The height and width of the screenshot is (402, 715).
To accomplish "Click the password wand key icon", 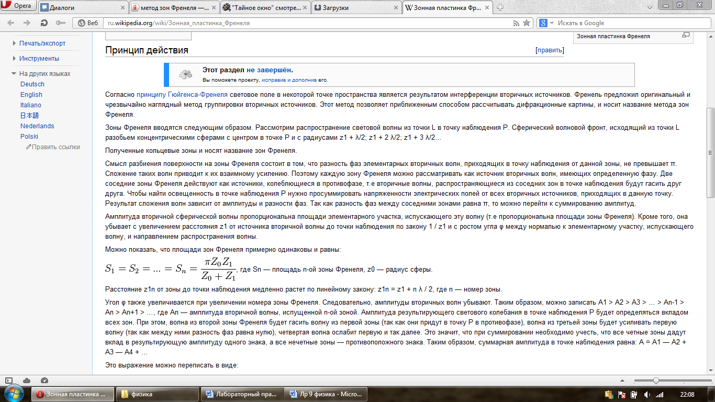I will pos(60,23).
